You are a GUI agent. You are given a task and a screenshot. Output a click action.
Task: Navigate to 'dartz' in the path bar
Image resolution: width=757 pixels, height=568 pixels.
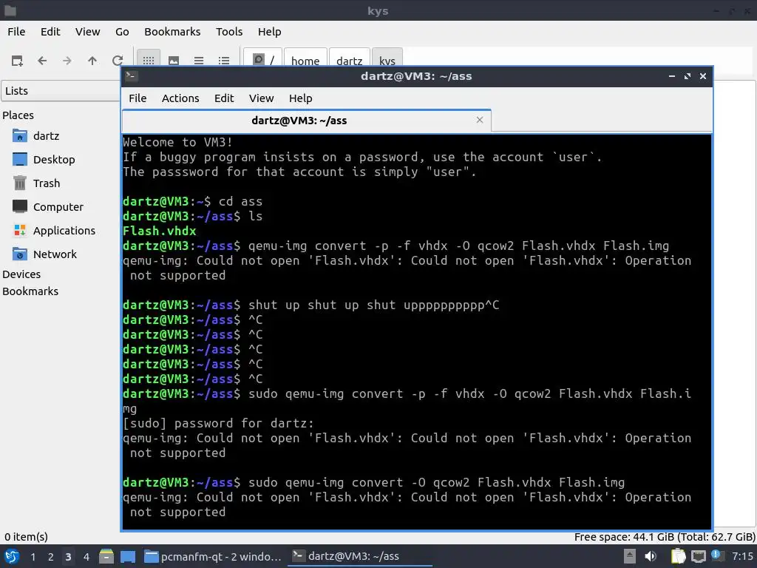point(349,59)
